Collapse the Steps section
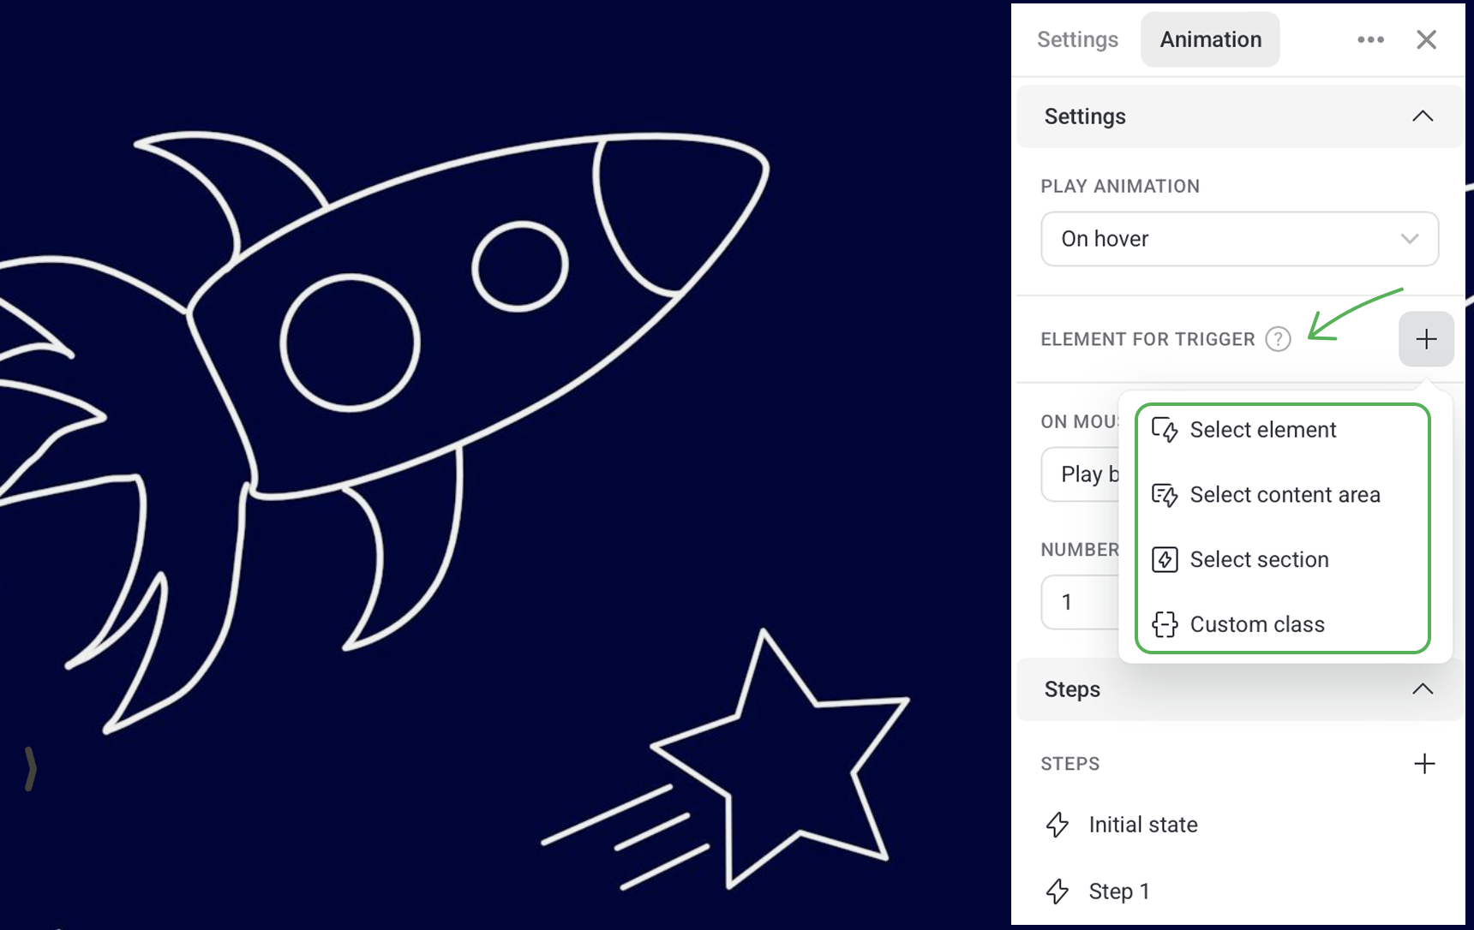The width and height of the screenshot is (1474, 930). click(1423, 689)
